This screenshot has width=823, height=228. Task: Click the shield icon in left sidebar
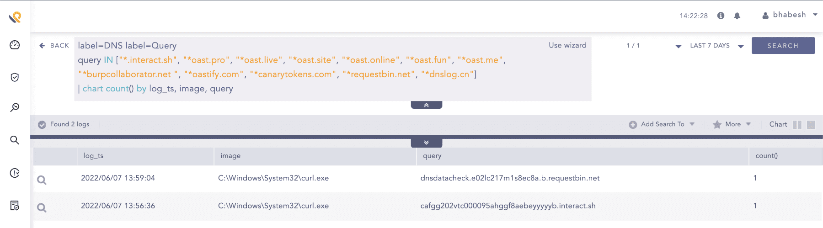coord(15,77)
